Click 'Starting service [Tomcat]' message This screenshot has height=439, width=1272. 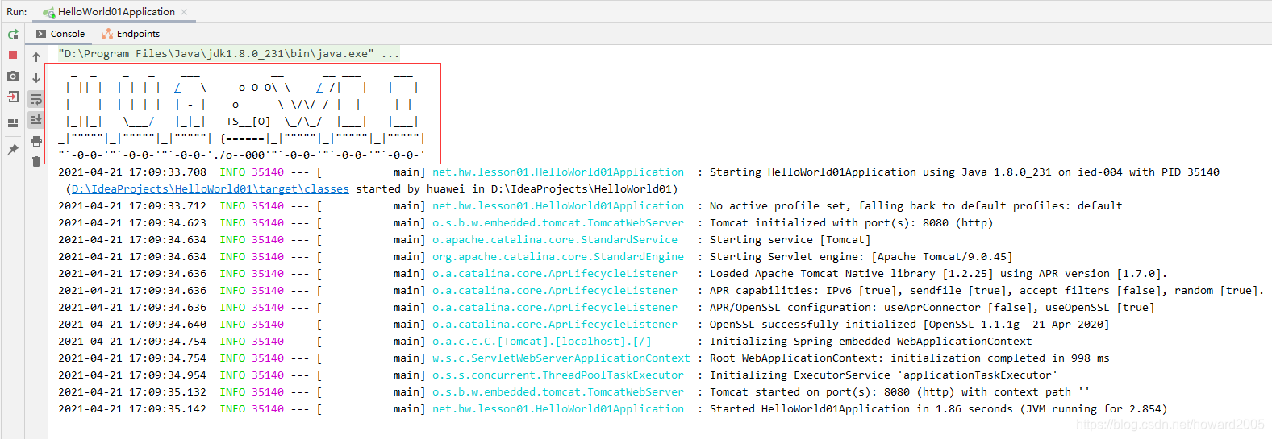(x=790, y=240)
